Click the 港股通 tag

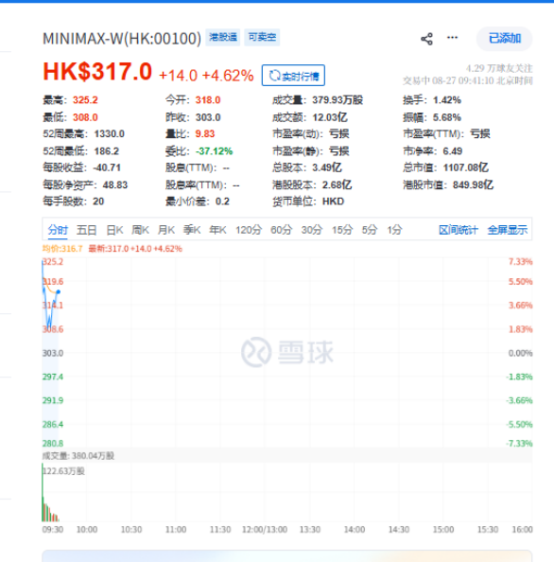pos(223,37)
